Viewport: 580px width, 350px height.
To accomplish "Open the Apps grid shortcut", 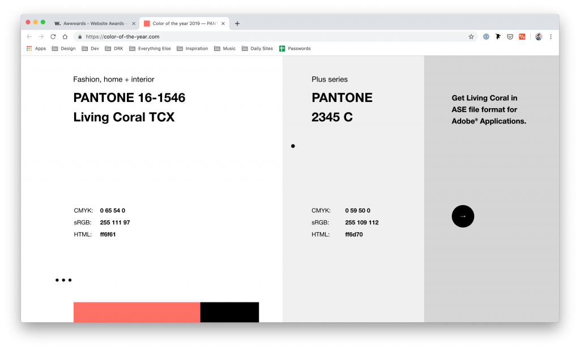I will 36,49.
